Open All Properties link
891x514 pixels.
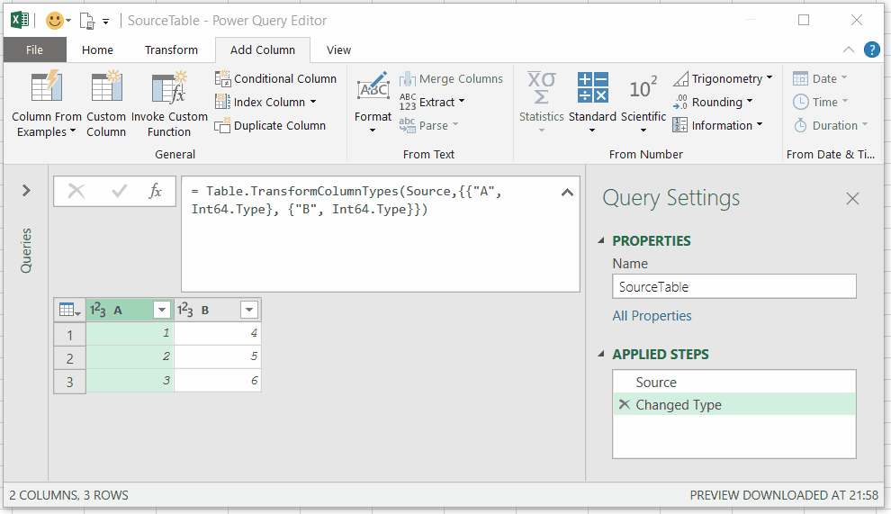click(x=652, y=316)
